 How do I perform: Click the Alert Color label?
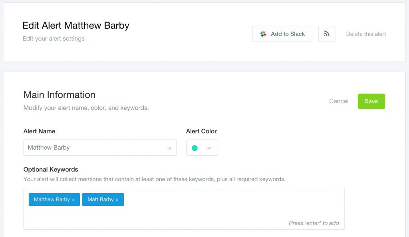[201, 131]
